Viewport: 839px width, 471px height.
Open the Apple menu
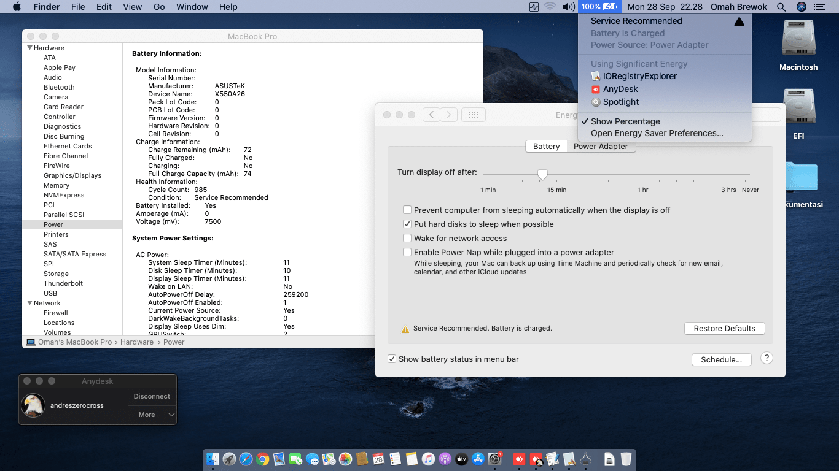tap(17, 7)
